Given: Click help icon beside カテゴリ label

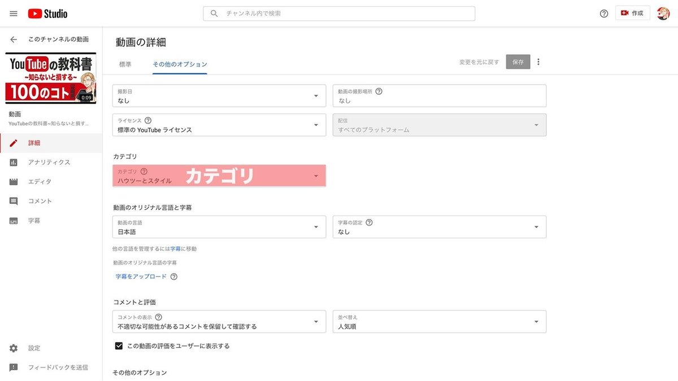Looking at the screenshot, I should pos(144,171).
